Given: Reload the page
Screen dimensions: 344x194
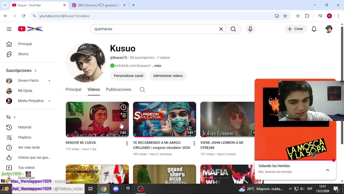Looking at the screenshot, I should (x=24, y=16).
